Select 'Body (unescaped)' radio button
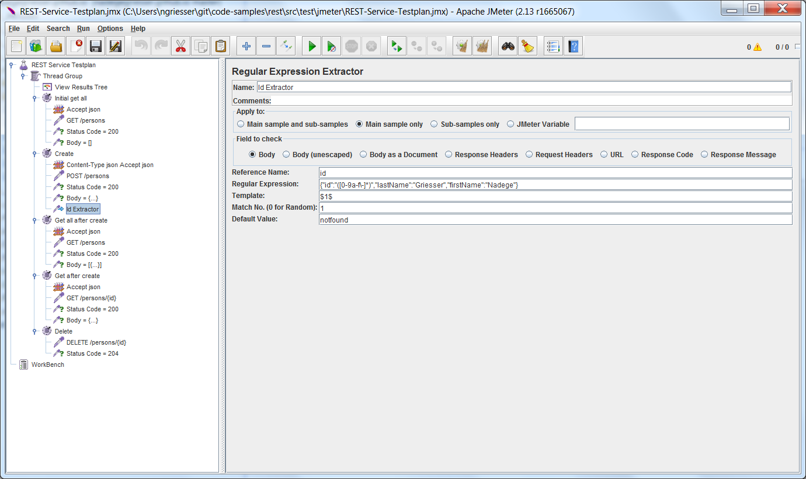The image size is (806, 479). (286, 154)
